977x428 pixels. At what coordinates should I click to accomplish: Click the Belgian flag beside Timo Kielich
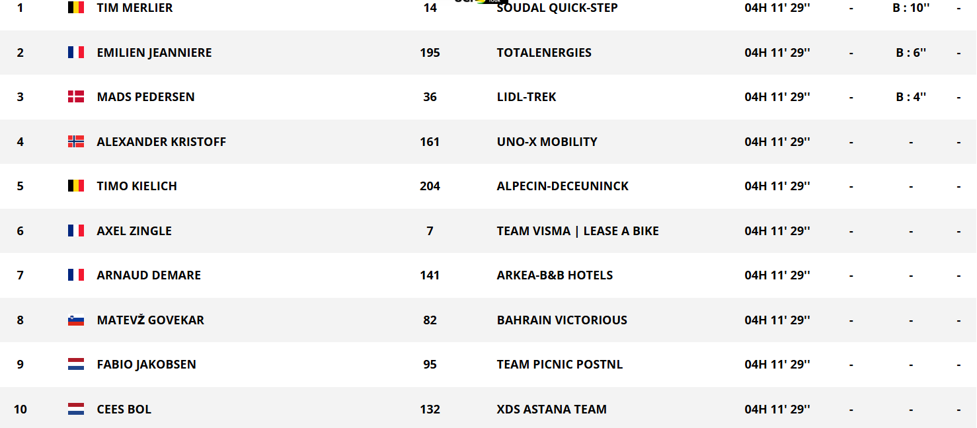tap(76, 186)
